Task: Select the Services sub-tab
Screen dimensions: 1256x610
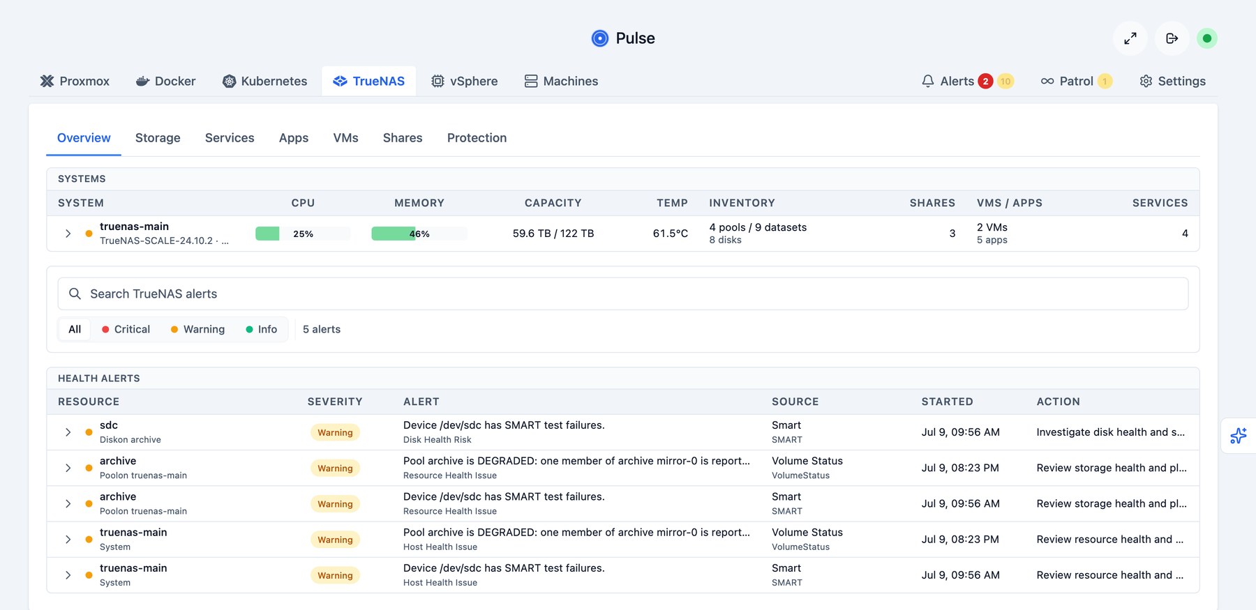Action: click(x=230, y=138)
